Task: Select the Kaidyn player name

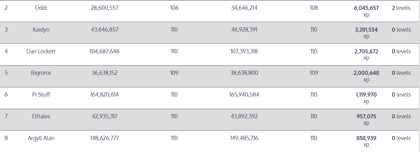Action: [x=41, y=30]
